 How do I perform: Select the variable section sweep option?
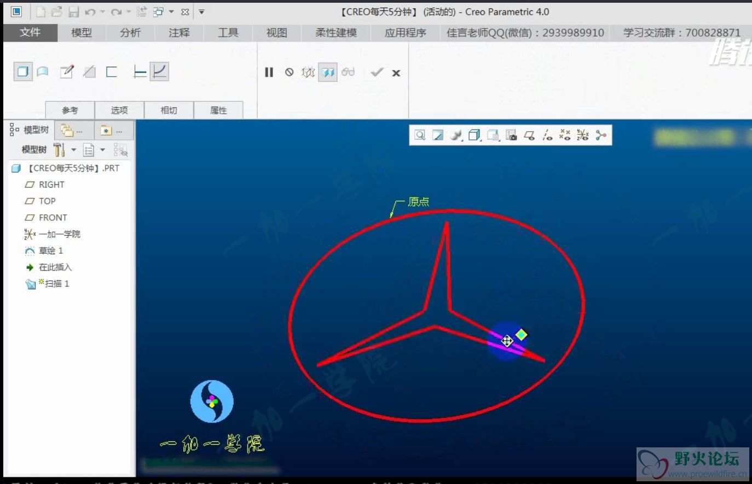[x=159, y=72]
